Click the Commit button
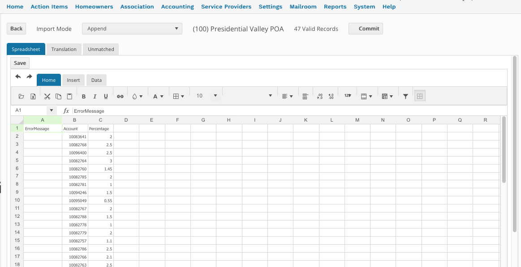The image size is (521, 267). [x=366, y=29]
